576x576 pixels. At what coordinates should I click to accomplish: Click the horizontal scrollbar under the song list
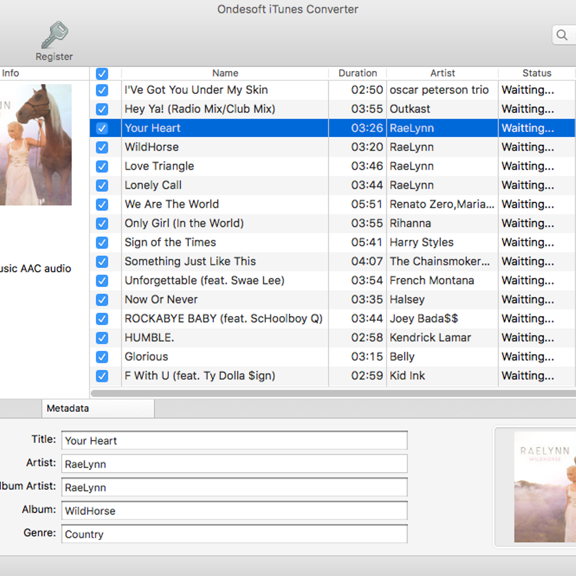(x=333, y=393)
